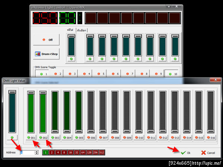Enable channel 010 toggle
Image resolution: width=223 pixels, height=167 pixels.
(x=139, y=138)
